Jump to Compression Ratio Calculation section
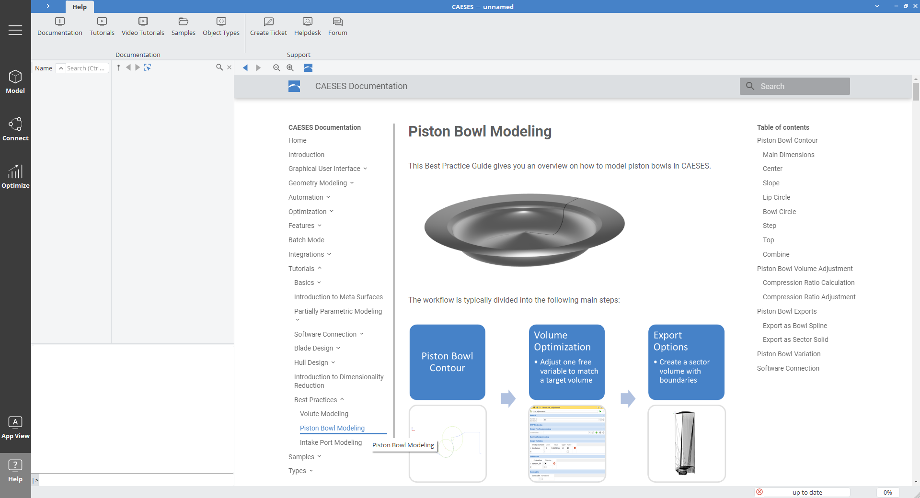The height and width of the screenshot is (498, 920). [x=808, y=283]
